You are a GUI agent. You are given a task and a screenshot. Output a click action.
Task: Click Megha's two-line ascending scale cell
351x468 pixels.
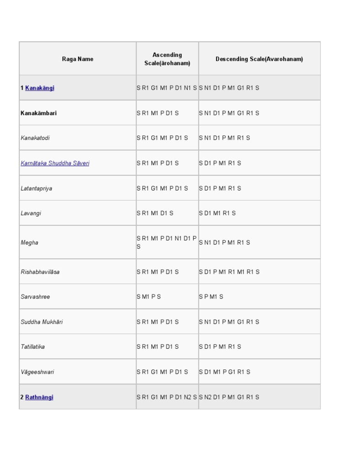[x=167, y=243]
